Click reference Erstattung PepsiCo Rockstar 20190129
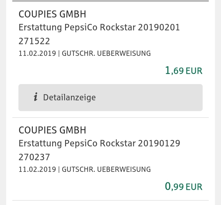The image size is (221, 205). tap(99, 143)
